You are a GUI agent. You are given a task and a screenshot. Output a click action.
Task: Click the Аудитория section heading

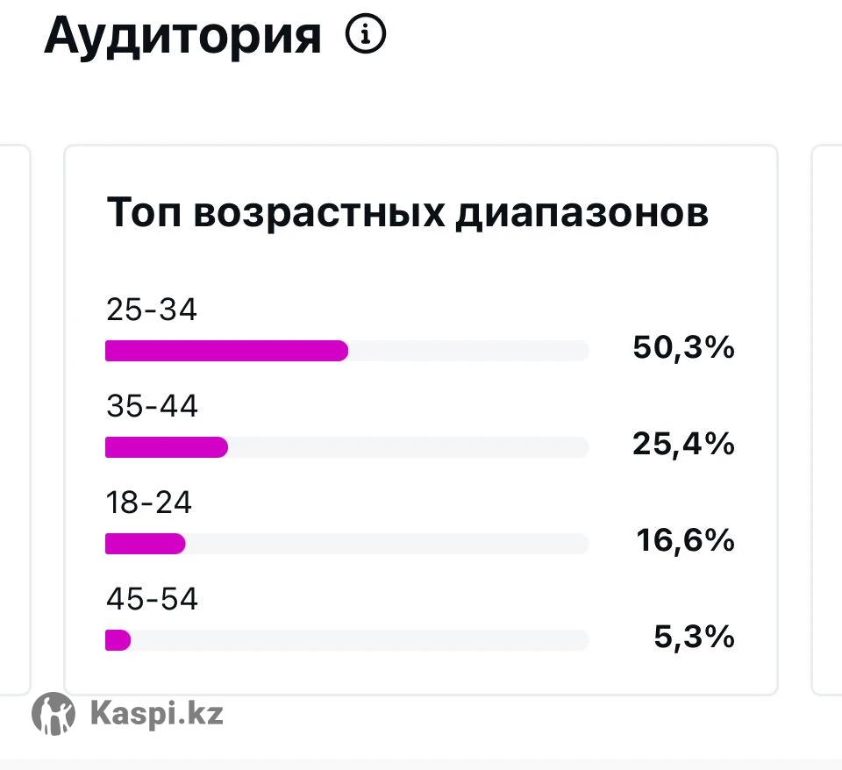pyautogui.click(x=182, y=37)
